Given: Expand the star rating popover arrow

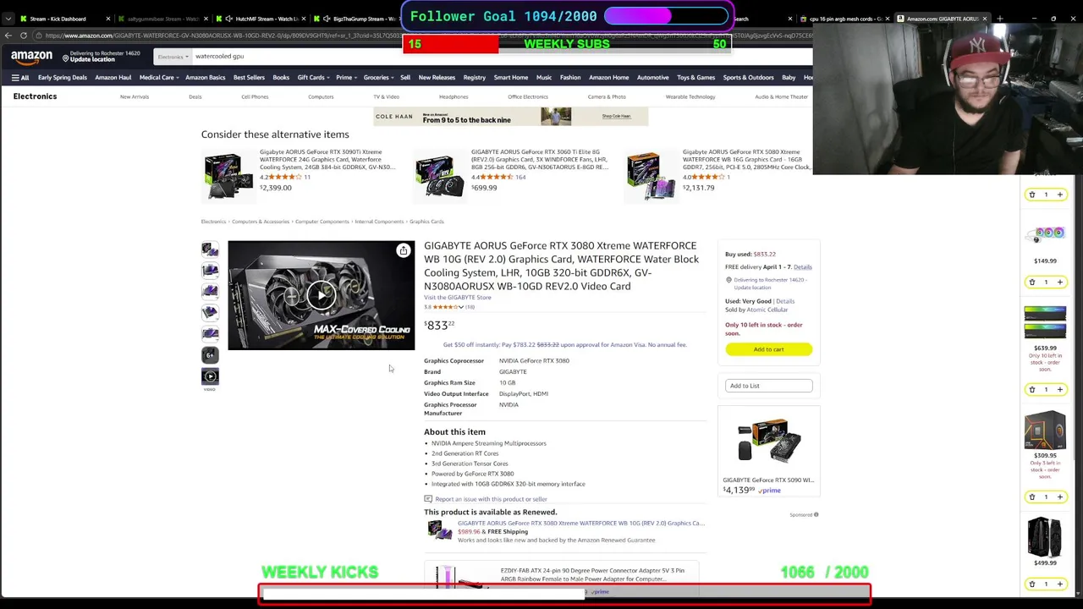Looking at the screenshot, I should click(461, 307).
